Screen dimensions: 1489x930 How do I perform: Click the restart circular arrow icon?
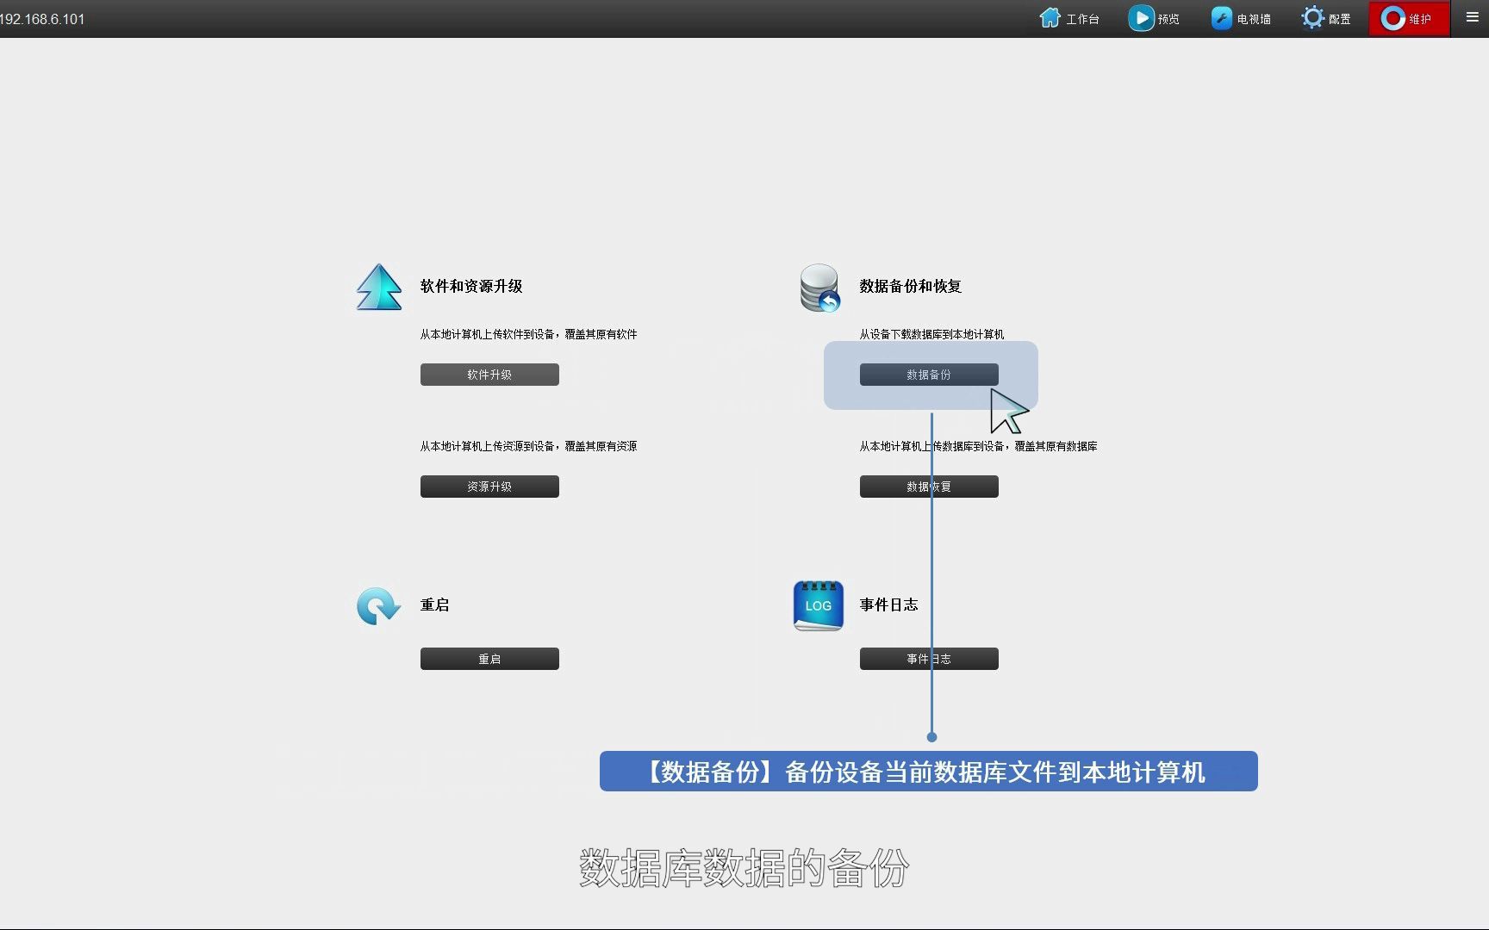pos(377,605)
